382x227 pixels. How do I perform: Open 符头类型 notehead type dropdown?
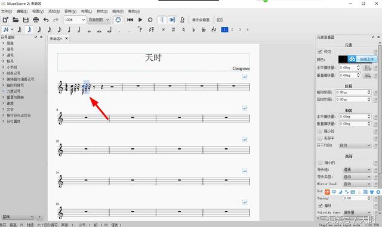(357, 176)
